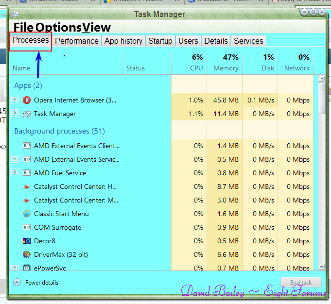Open the Options menu
The height and width of the screenshot is (304, 331).
tap(58, 27)
